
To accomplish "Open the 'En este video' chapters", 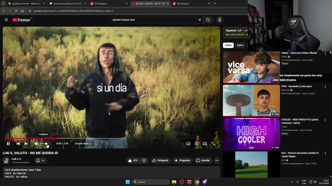I will 83,144.
